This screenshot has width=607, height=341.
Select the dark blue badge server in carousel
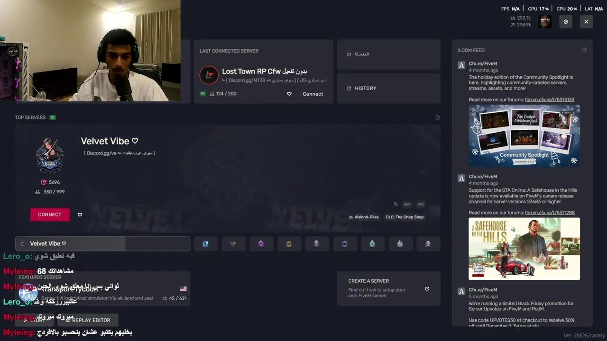pos(344,243)
